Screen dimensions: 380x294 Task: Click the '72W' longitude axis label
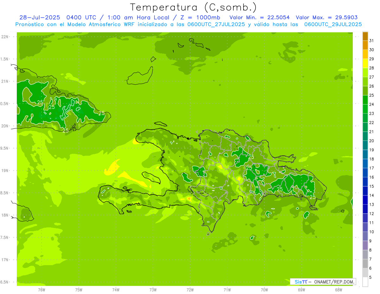coord(190,290)
